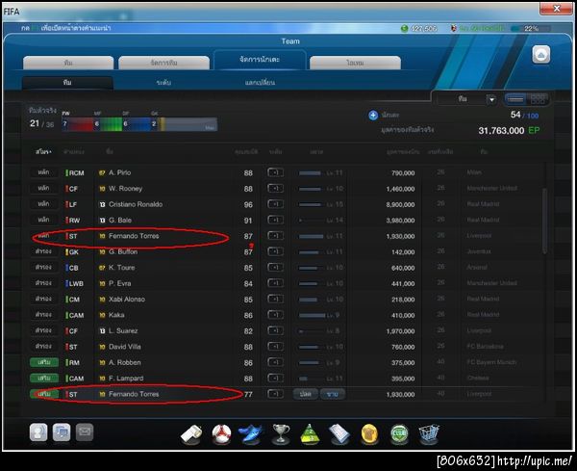The width and height of the screenshot is (577, 471).
Task: Click the blue DF segment of squad bar
Action: (137, 124)
